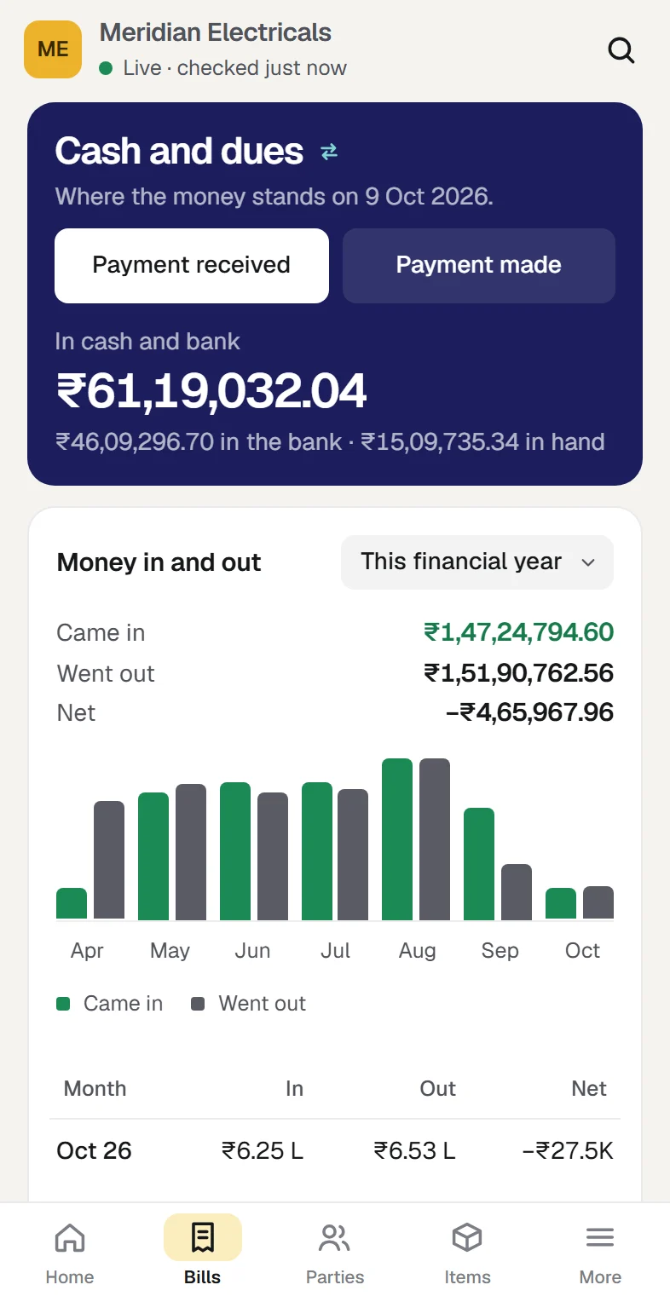Expand the Oct 26 month row
The image size is (670, 1302).
[335, 1151]
